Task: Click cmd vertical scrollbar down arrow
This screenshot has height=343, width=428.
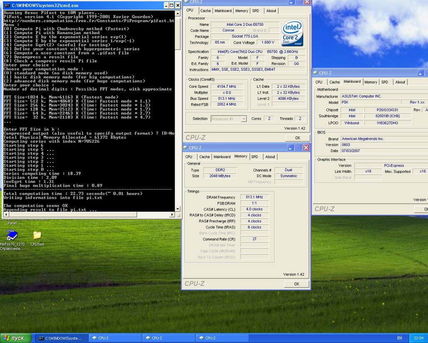Action: (x=178, y=209)
